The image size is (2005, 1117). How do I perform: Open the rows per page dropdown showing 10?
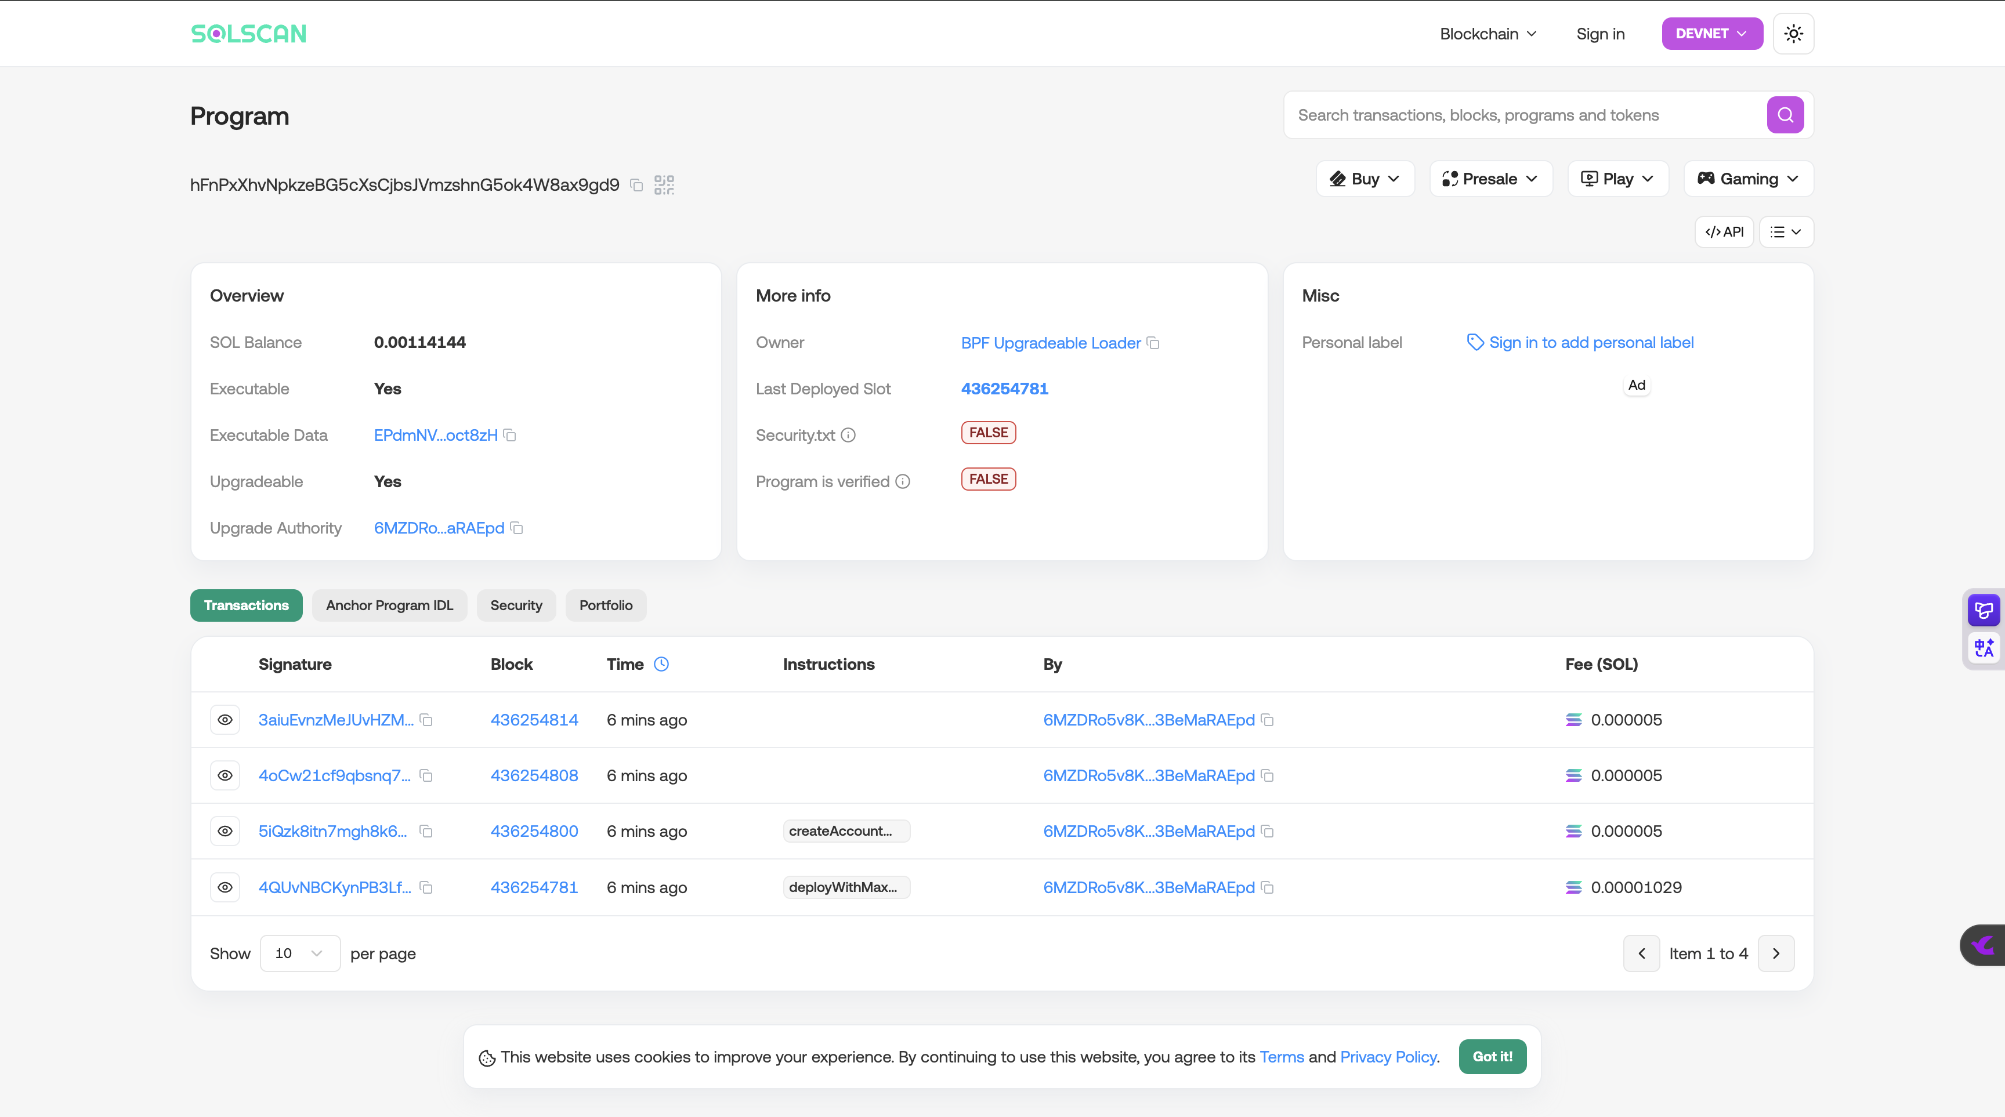[300, 953]
